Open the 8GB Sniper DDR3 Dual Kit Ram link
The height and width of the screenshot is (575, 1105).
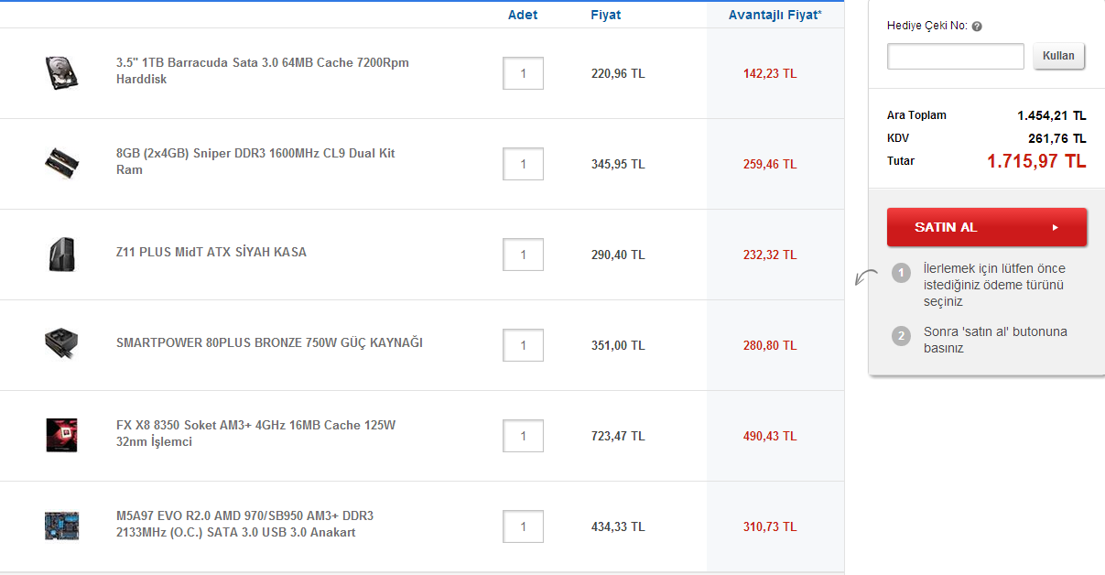tap(256, 162)
